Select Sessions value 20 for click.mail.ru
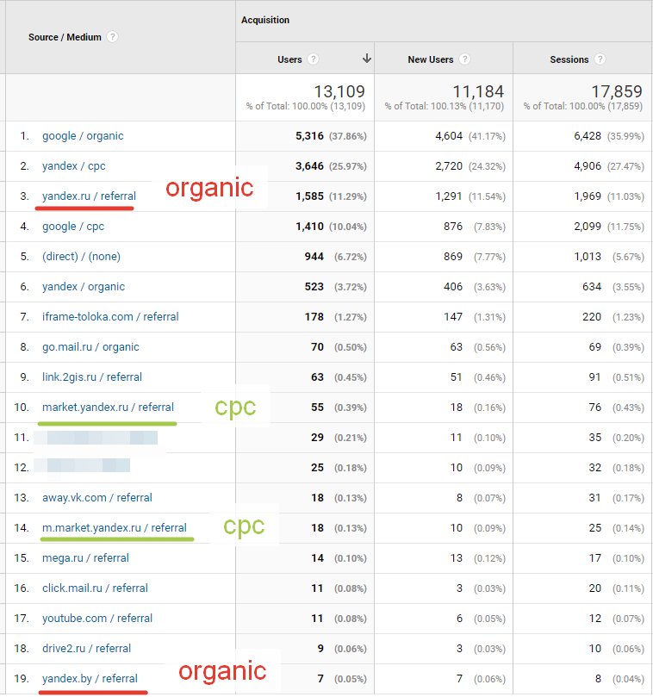This screenshot has height=697, width=653. click(594, 588)
